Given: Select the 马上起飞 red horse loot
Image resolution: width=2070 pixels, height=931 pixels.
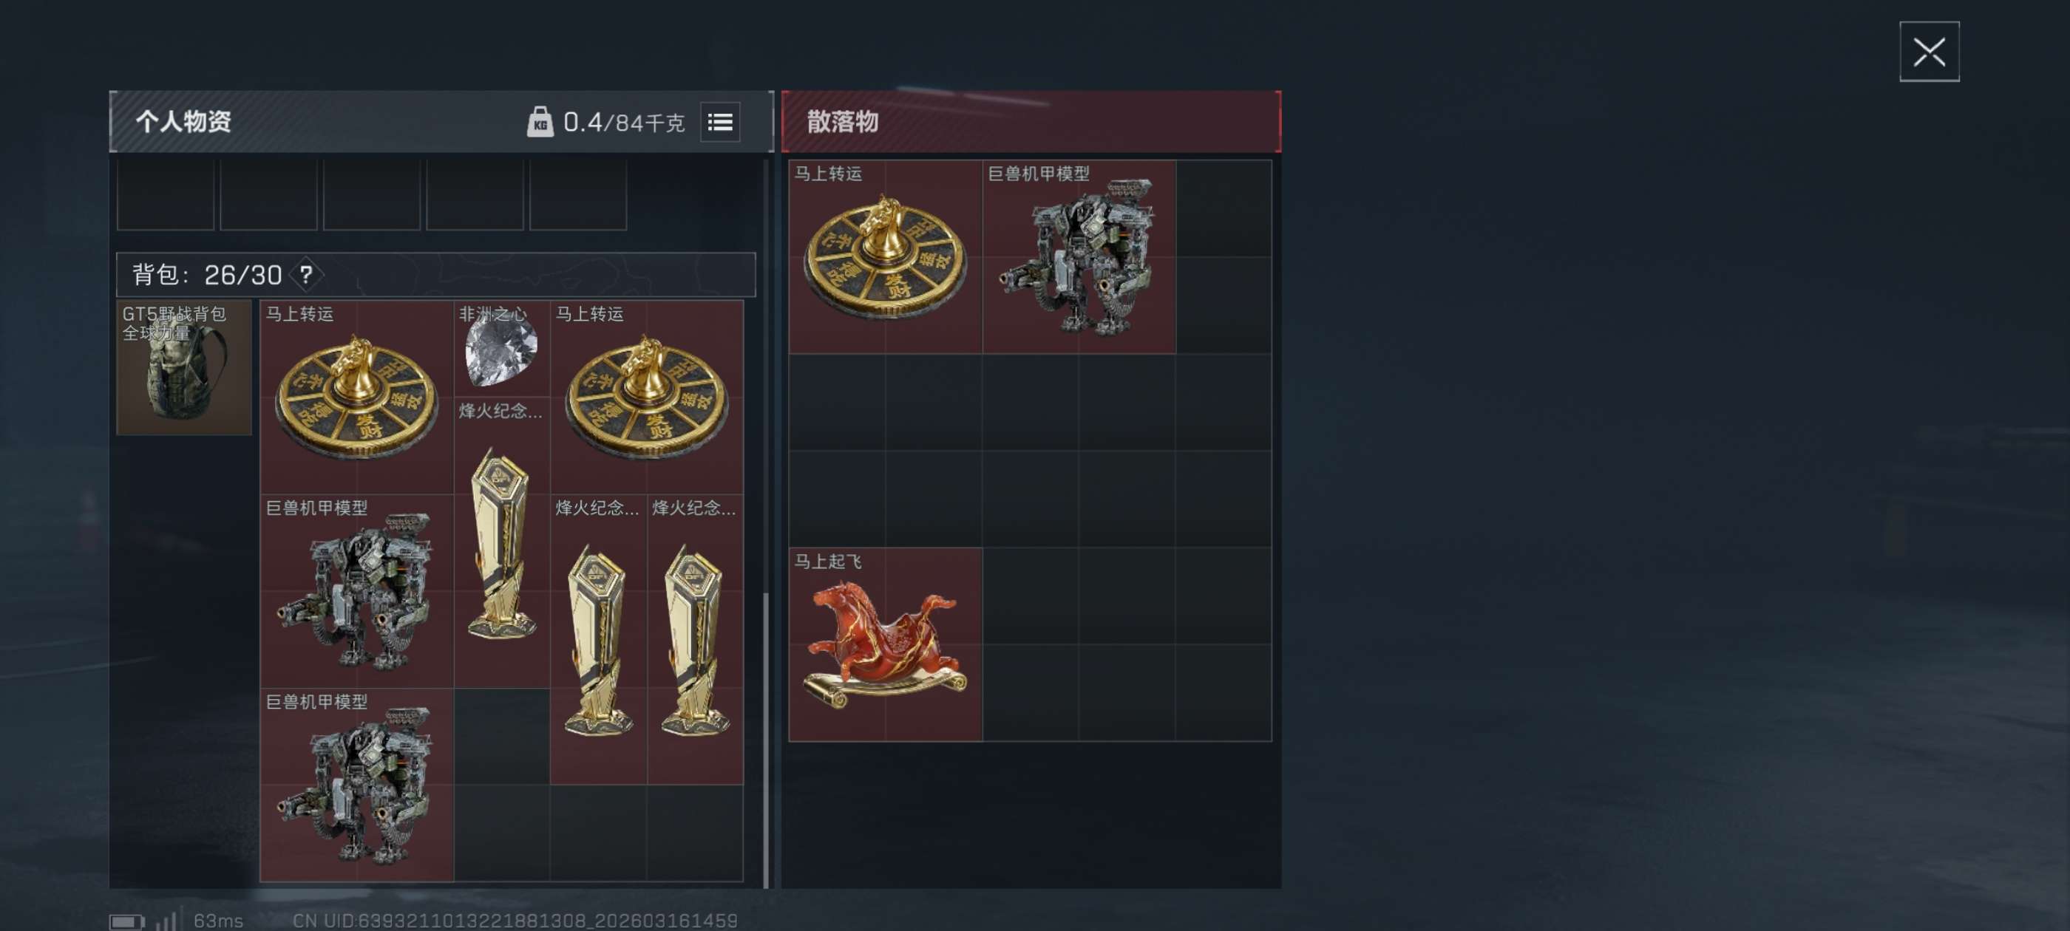Looking at the screenshot, I should (x=885, y=644).
